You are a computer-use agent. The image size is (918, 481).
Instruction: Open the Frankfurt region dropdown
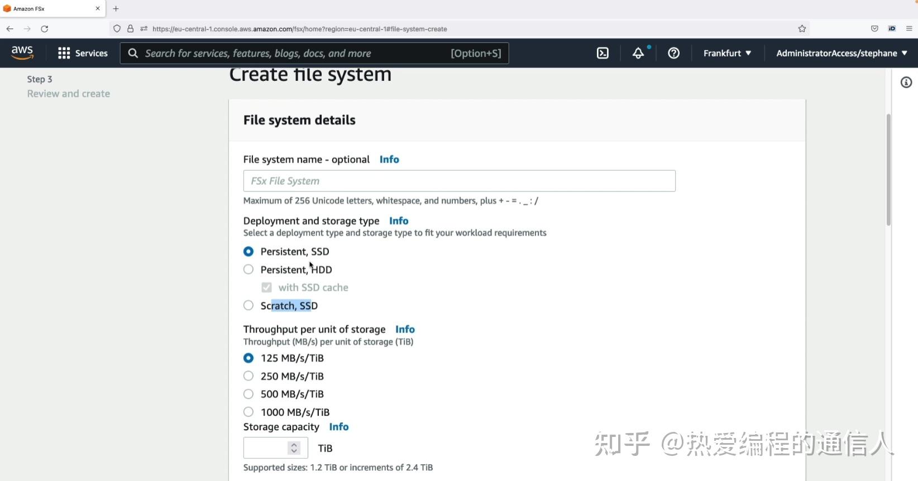tap(727, 53)
